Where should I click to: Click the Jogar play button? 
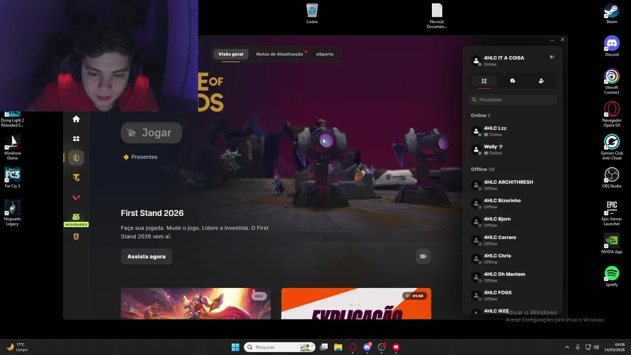(x=151, y=133)
